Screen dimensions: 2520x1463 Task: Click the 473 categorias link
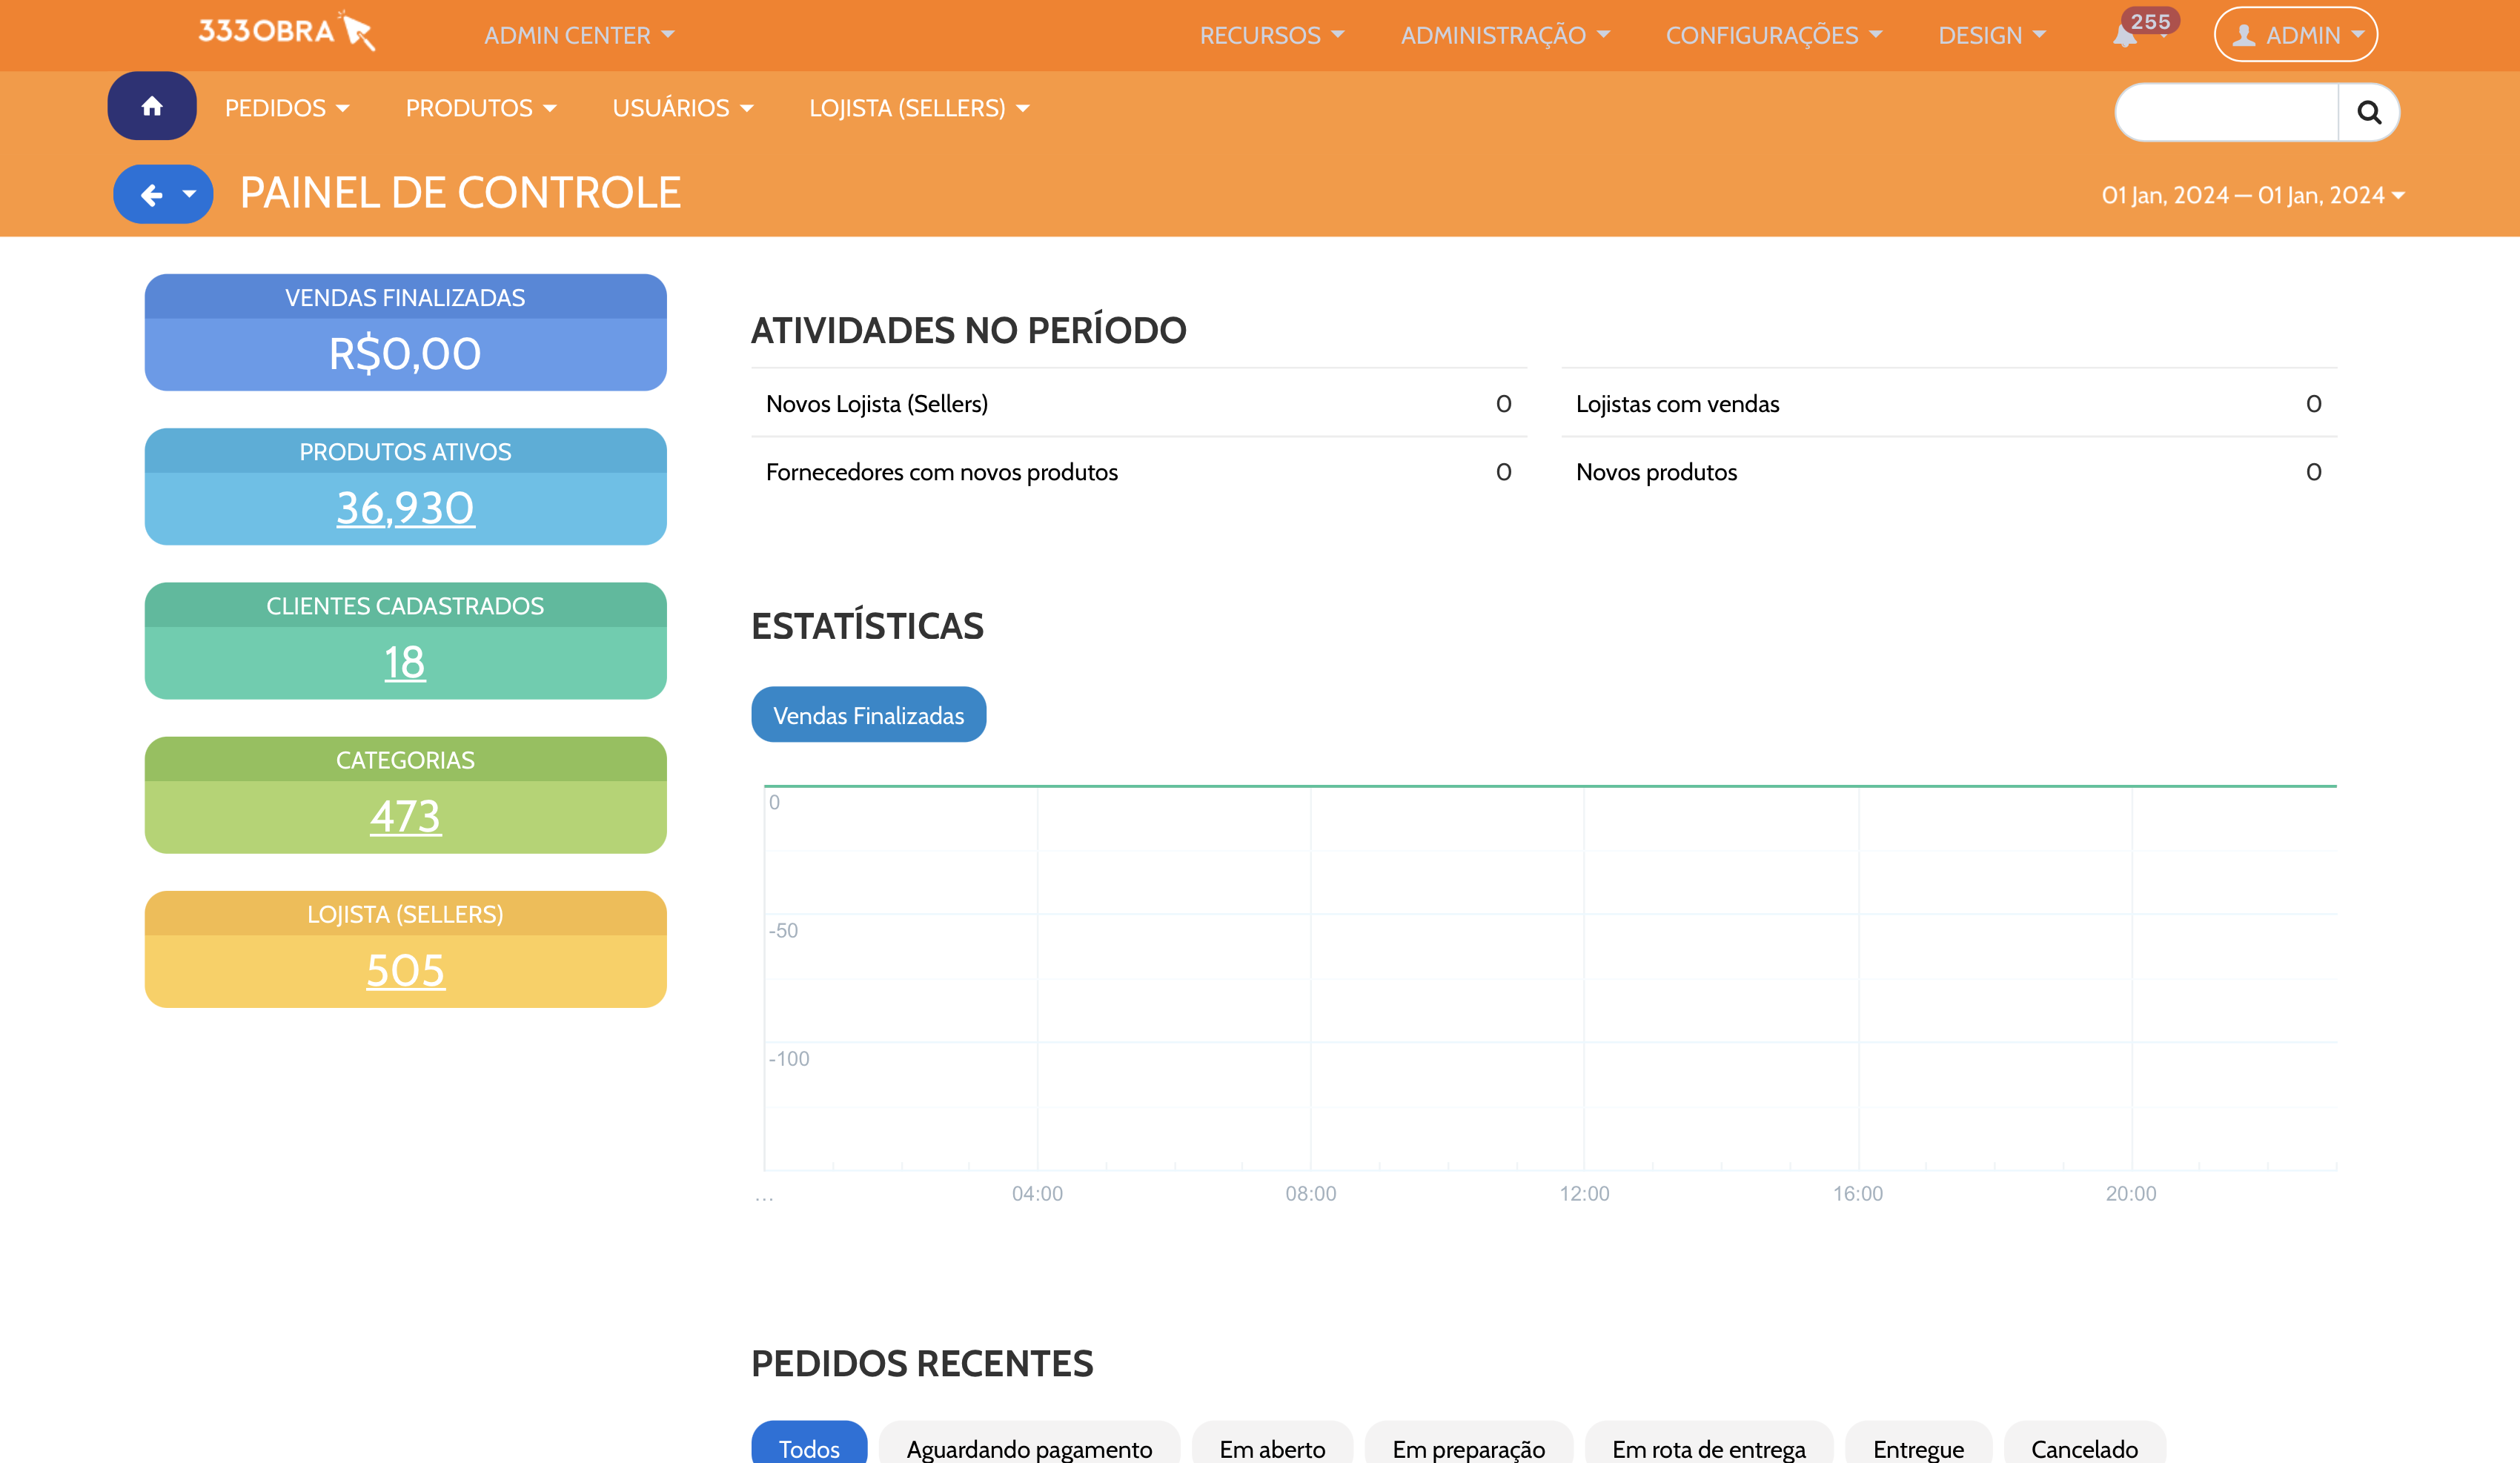pos(405,816)
